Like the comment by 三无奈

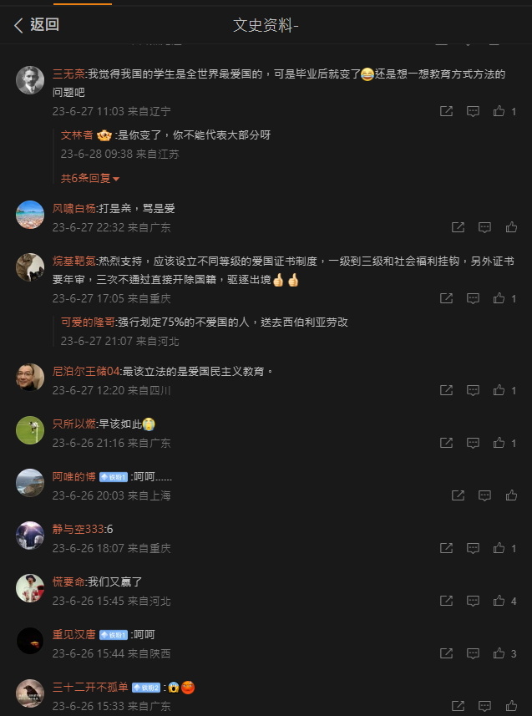click(499, 111)
